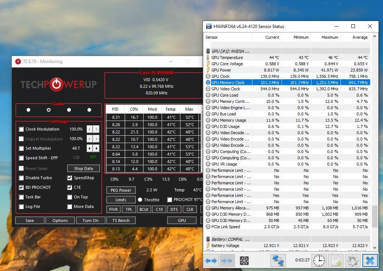Click the HWiNFO64 title bar app icon

click(x=209, y=27)
